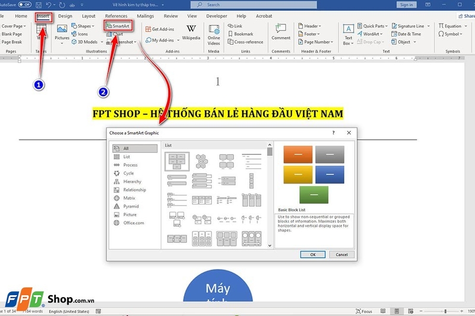
Task: Choose the Hierarchy SmartArt category
Action: pyautogui.click(x=135, y=181)
